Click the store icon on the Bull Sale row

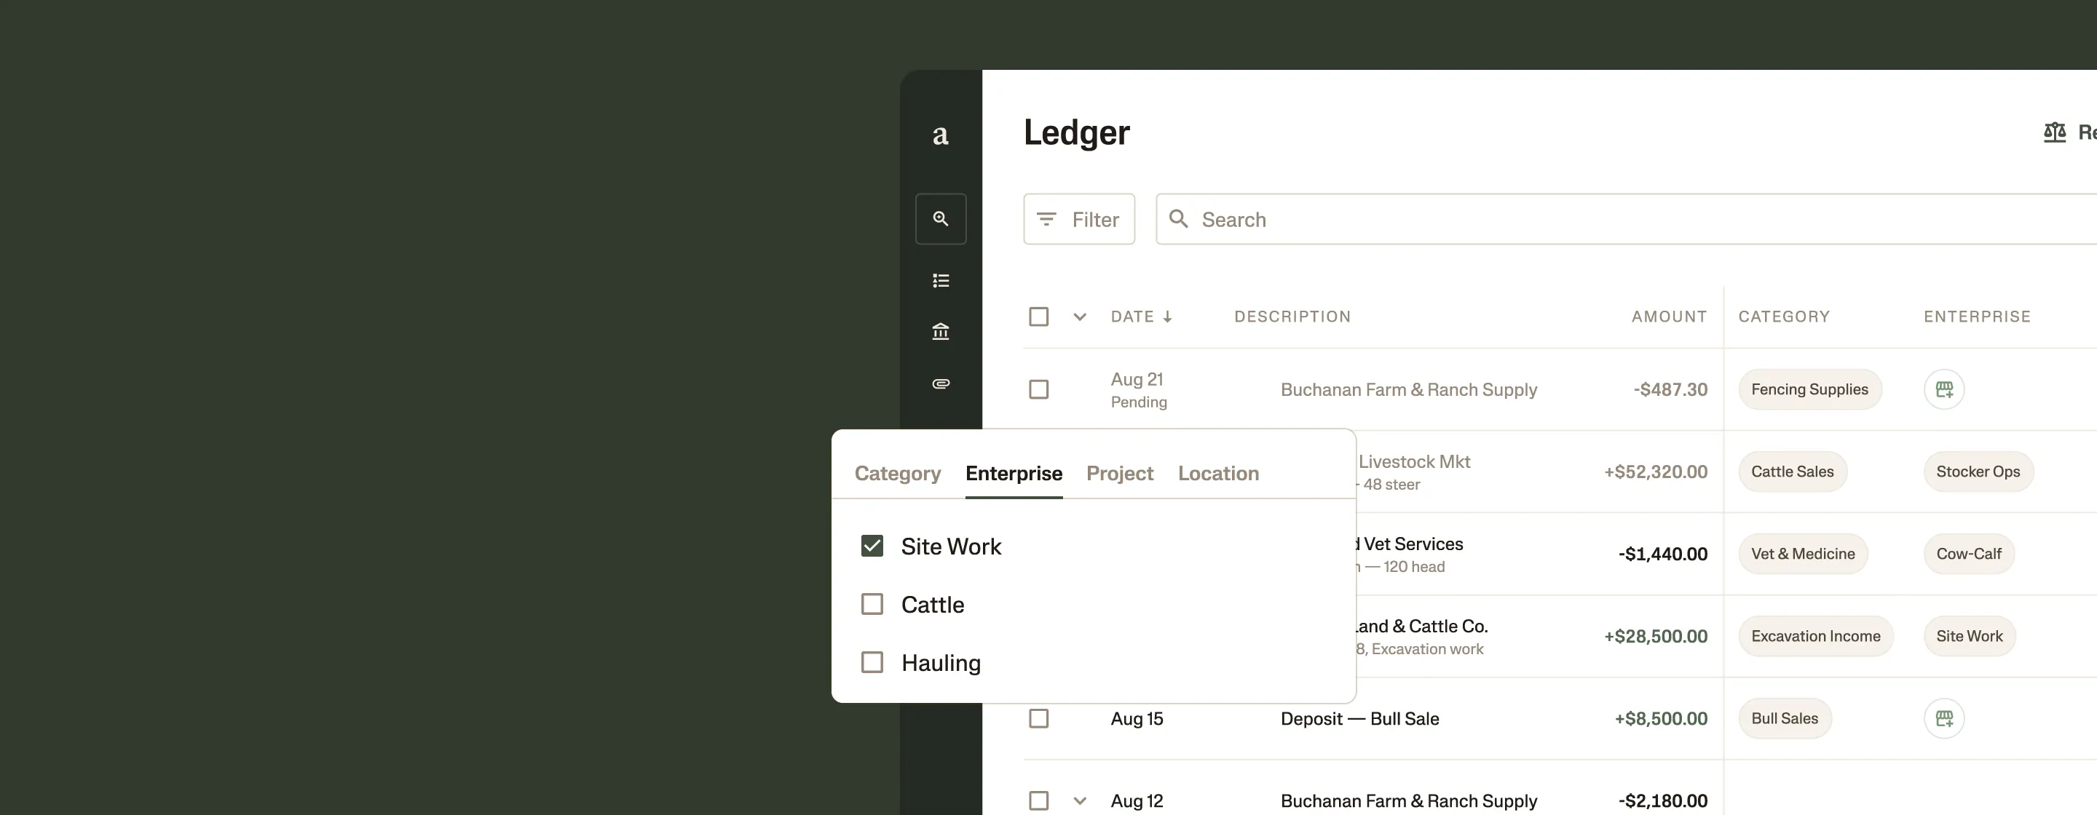click(1944, 718)
